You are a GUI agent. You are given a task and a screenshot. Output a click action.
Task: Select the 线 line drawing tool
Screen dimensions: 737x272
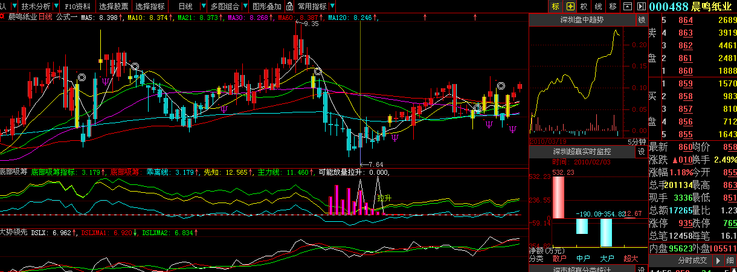click(599, 7)
